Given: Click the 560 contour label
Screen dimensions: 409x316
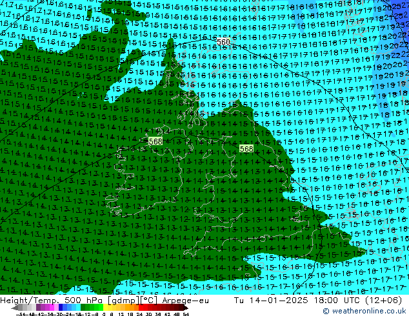Looking at the screenshot, I should click(x=224, y=42).
